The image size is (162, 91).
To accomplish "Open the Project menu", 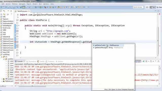I will [x=35, y=4].
